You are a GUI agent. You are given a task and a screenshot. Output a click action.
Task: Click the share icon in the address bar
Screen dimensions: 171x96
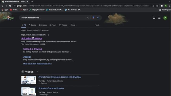(153, 6)
